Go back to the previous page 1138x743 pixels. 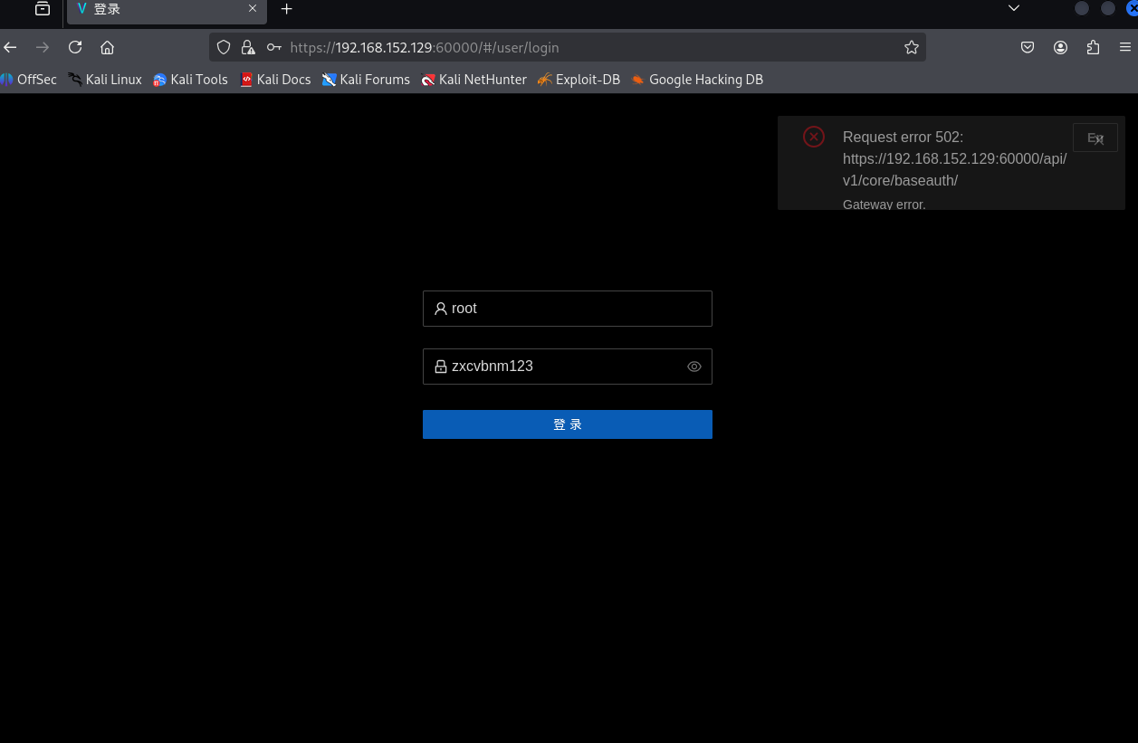(x=11, y=47)
